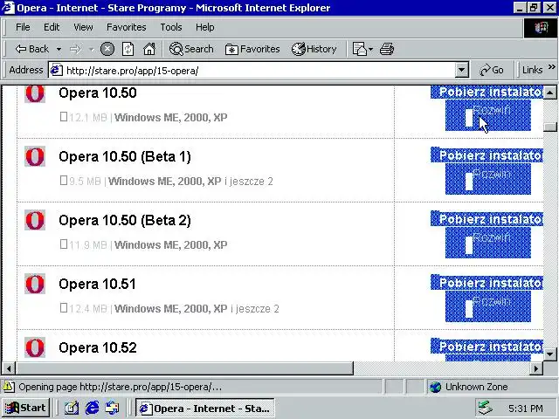
Task: Click the page icon in the address bar
Action: 56,70
